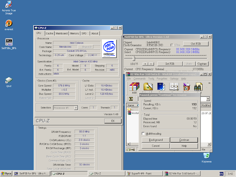Open the WinRAR Options menu
236x177 pixels.
pos(174,79)
